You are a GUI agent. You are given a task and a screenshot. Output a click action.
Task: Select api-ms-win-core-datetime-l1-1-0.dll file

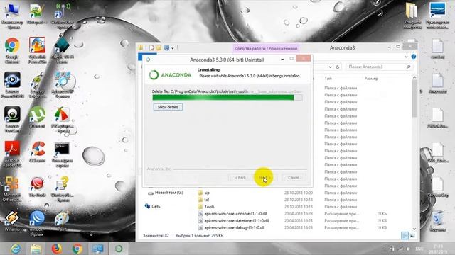[x=237, y=220]
